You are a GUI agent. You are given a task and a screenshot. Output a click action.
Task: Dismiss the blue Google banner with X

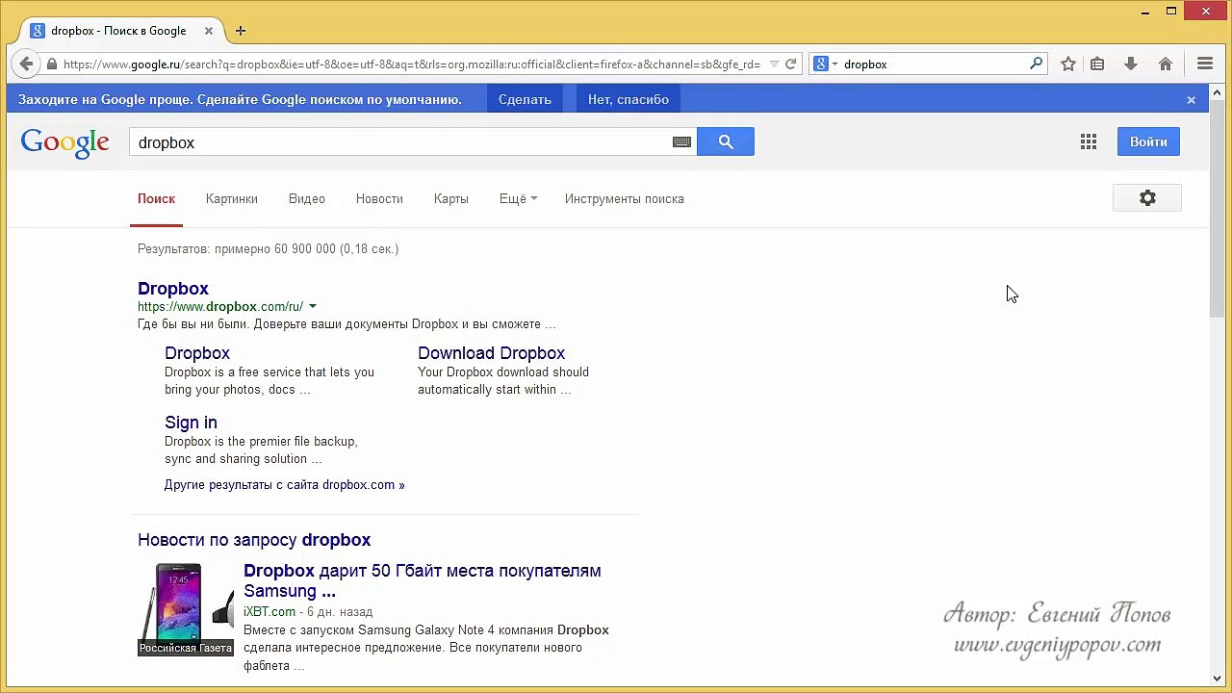[x=1191, y=99]
